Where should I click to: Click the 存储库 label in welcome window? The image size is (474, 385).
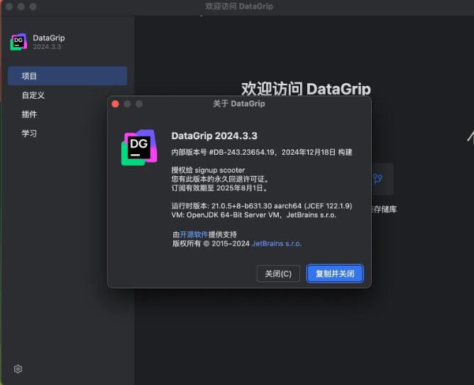(385, 210)
